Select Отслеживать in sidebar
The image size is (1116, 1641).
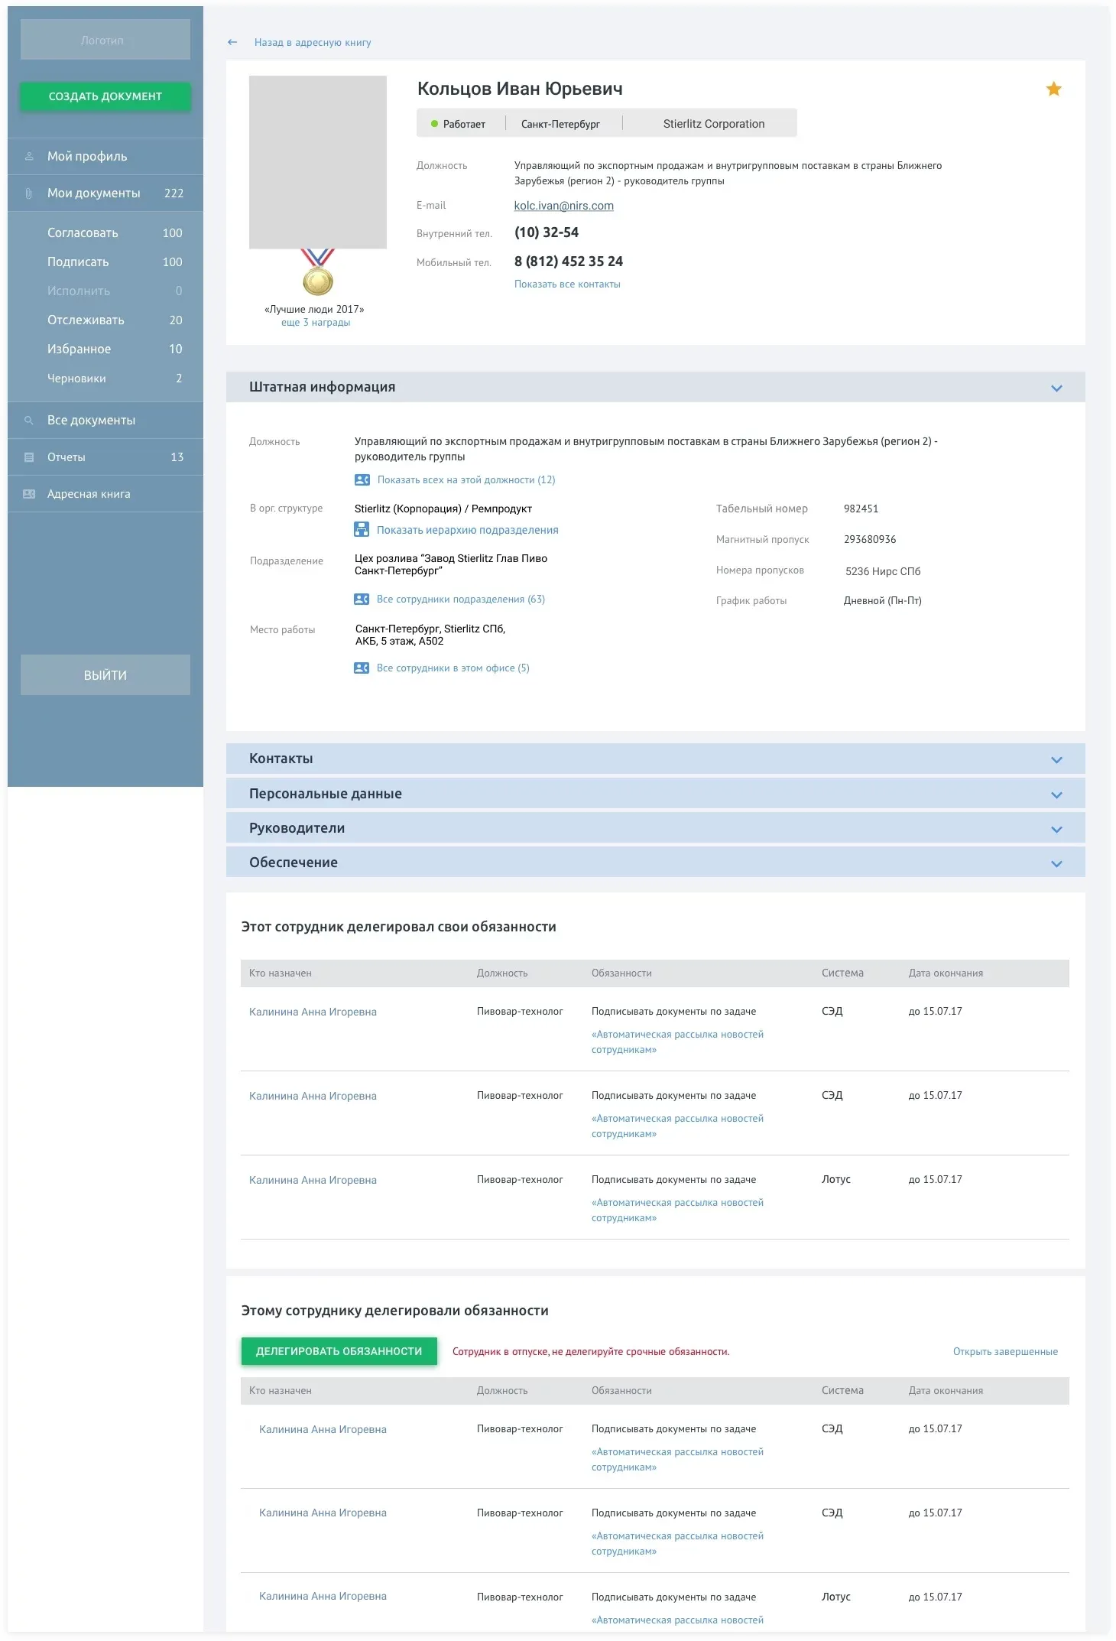pyautogui.click(x=105, y=320)
